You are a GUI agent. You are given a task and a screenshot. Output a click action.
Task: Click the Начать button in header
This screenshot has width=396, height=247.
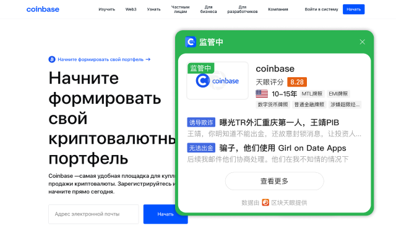point(353,9)
